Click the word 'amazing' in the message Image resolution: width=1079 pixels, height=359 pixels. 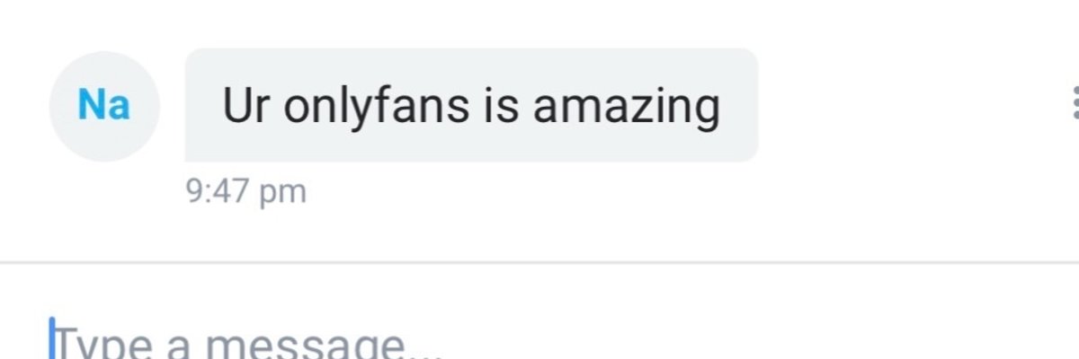(x=626, y=108)
